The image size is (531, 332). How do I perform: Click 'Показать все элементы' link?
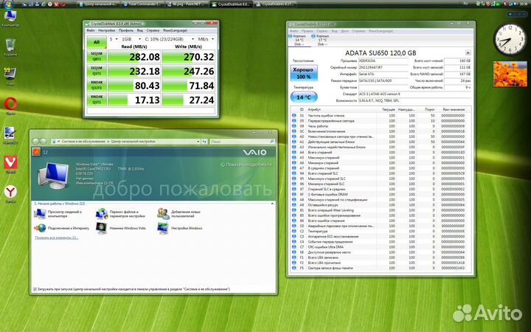coord(58,238)
